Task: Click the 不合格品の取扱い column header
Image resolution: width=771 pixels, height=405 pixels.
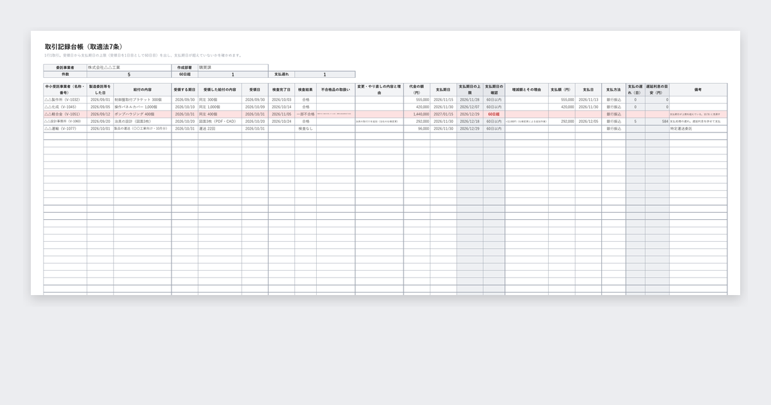Action: (x=335, y=89)
